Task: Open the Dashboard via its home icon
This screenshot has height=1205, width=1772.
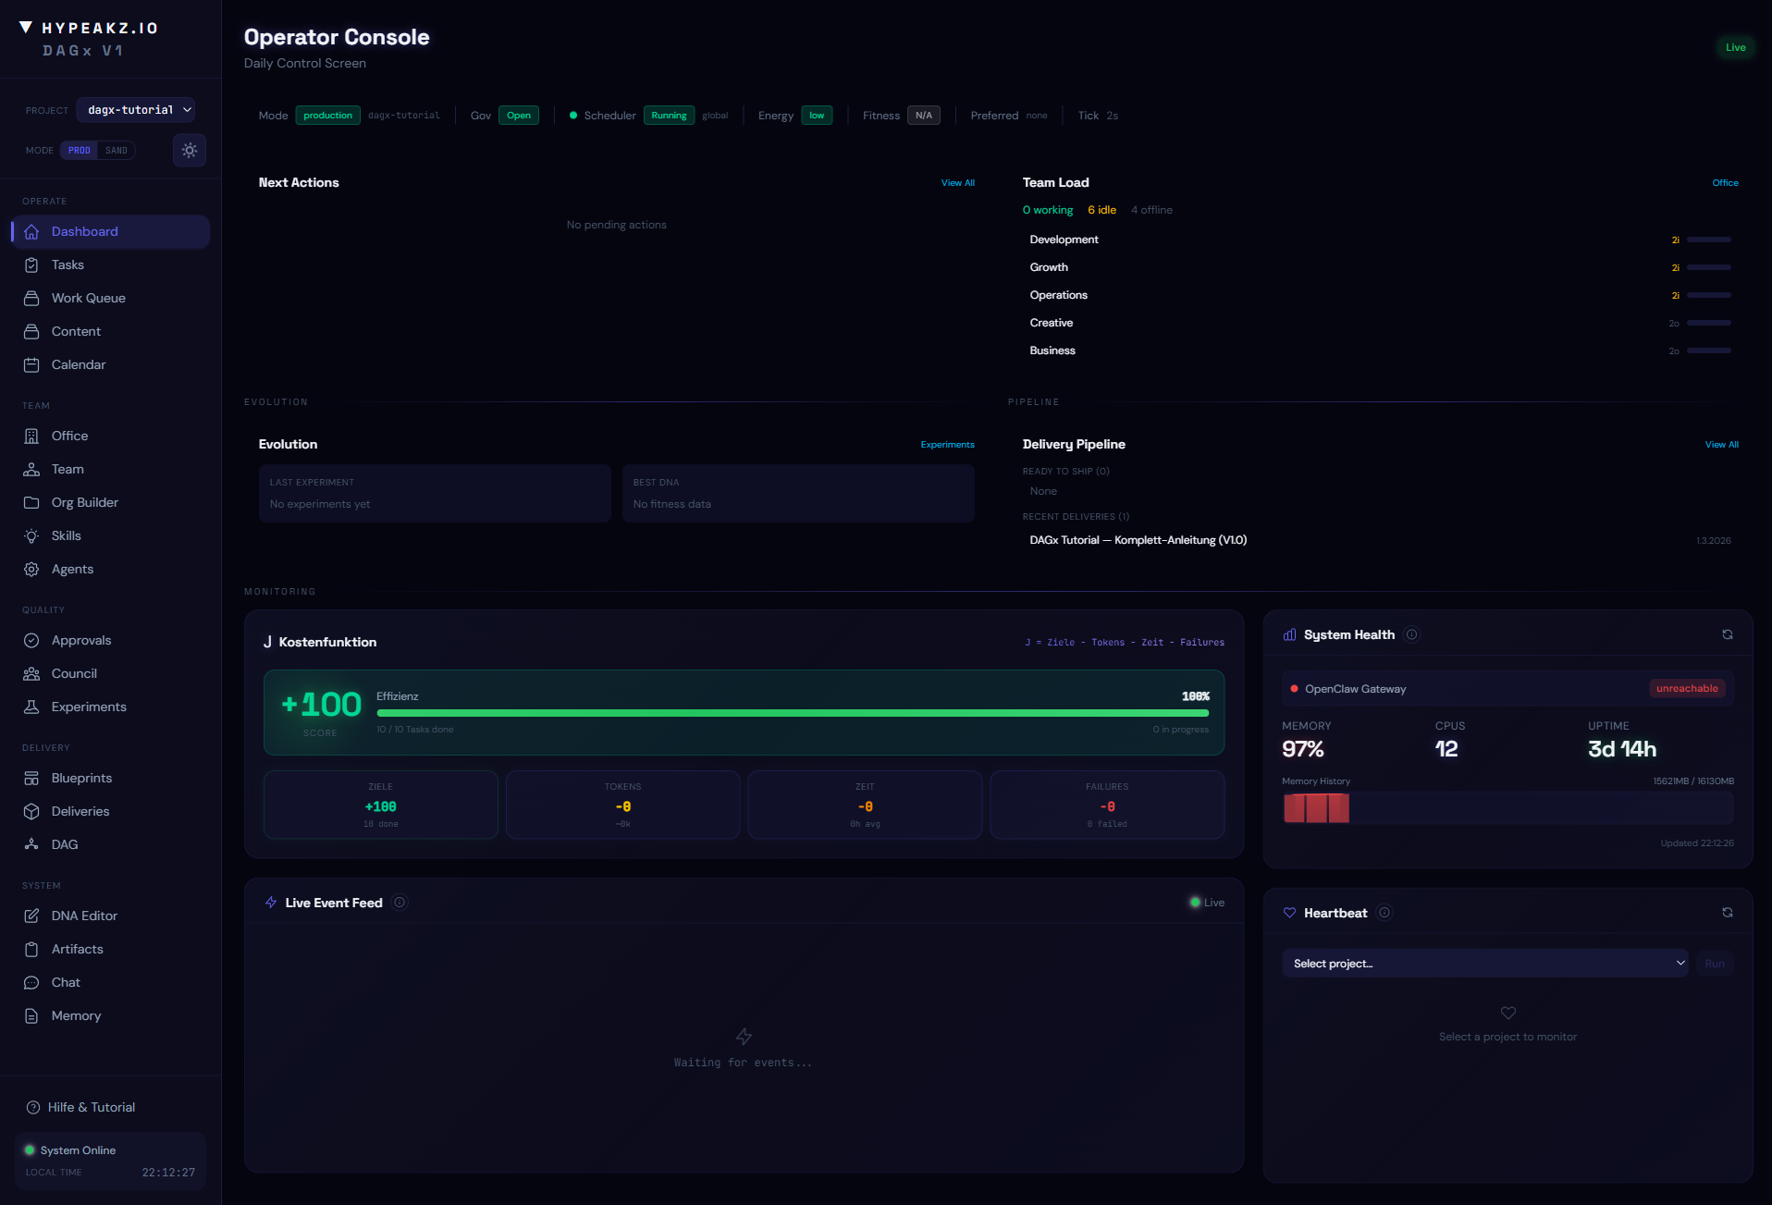Action: coord(32,231)
